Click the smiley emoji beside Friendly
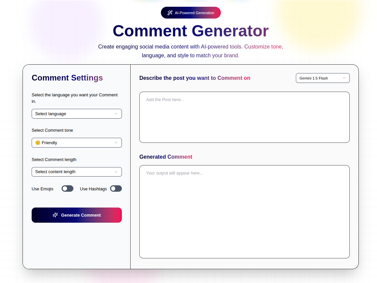The width and height of the screenshot is (377, 283). click(x=38, y=143)
